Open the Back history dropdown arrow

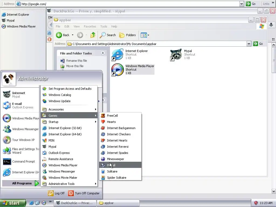(73, 35)
